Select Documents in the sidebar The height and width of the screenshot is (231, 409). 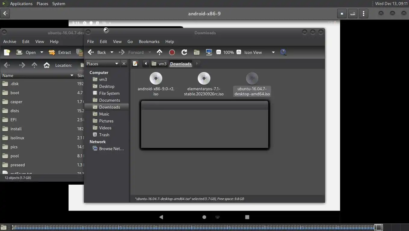(x=107, y=100)
